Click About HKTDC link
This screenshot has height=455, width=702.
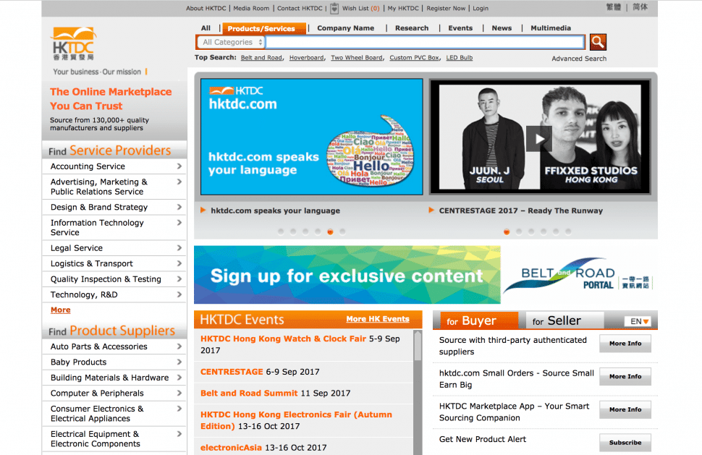[206, 9]
